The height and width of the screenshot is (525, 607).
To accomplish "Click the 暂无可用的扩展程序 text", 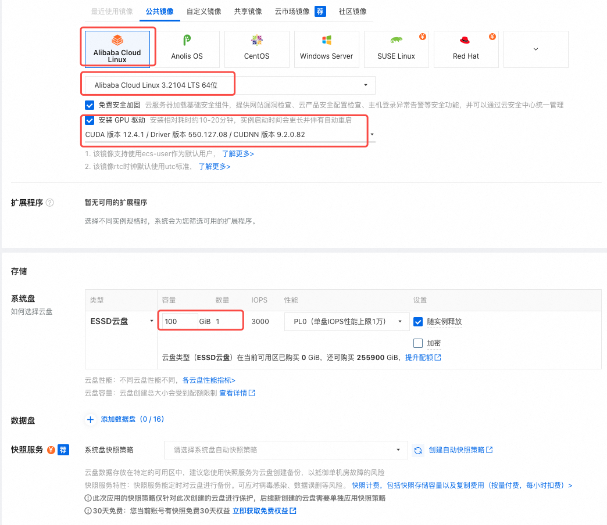I will tap(116, 203).
